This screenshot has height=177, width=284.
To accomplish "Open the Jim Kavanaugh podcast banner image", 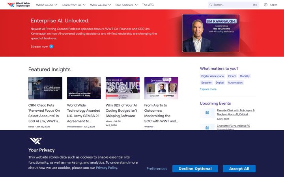I will pyautogui.click(x=211, y=33).
